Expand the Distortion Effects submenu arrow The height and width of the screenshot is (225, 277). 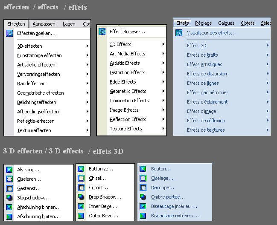click(x=163, y=72)
